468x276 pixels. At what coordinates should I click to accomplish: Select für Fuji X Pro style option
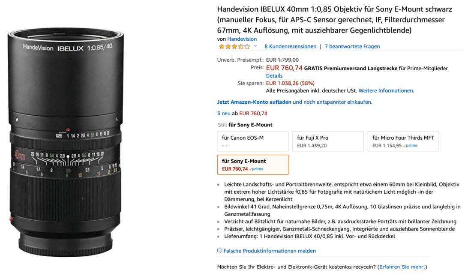point(328,141)
